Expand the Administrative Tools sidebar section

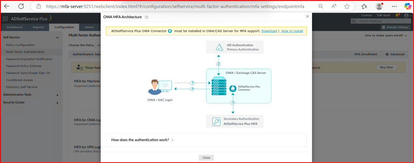point(57,95)
